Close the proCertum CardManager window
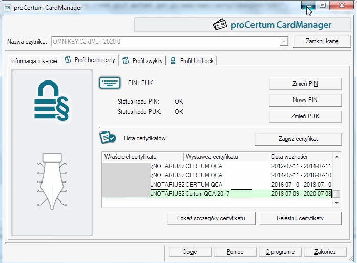Screen dimensions: 357x263 pyautogui.click(x=342, y=6)
